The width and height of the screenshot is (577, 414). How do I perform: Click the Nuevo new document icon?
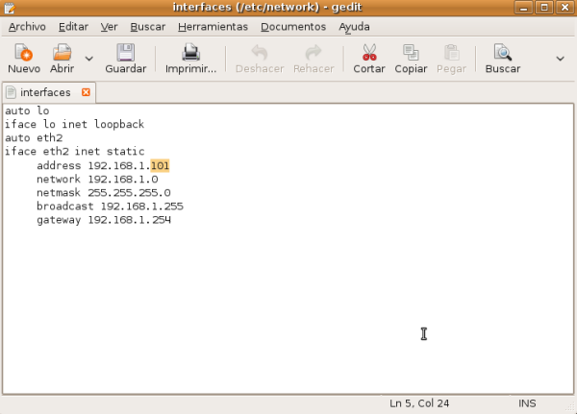23,53
